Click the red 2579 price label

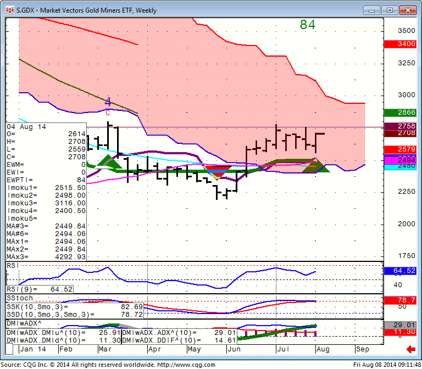click(400, 149)
